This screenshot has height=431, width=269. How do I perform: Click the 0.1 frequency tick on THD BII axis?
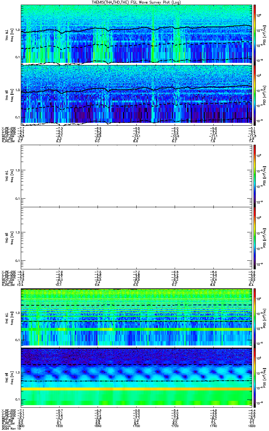pos(18,260)
